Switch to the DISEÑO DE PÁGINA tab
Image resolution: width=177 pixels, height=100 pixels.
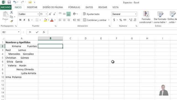click(x=53, y=7)
